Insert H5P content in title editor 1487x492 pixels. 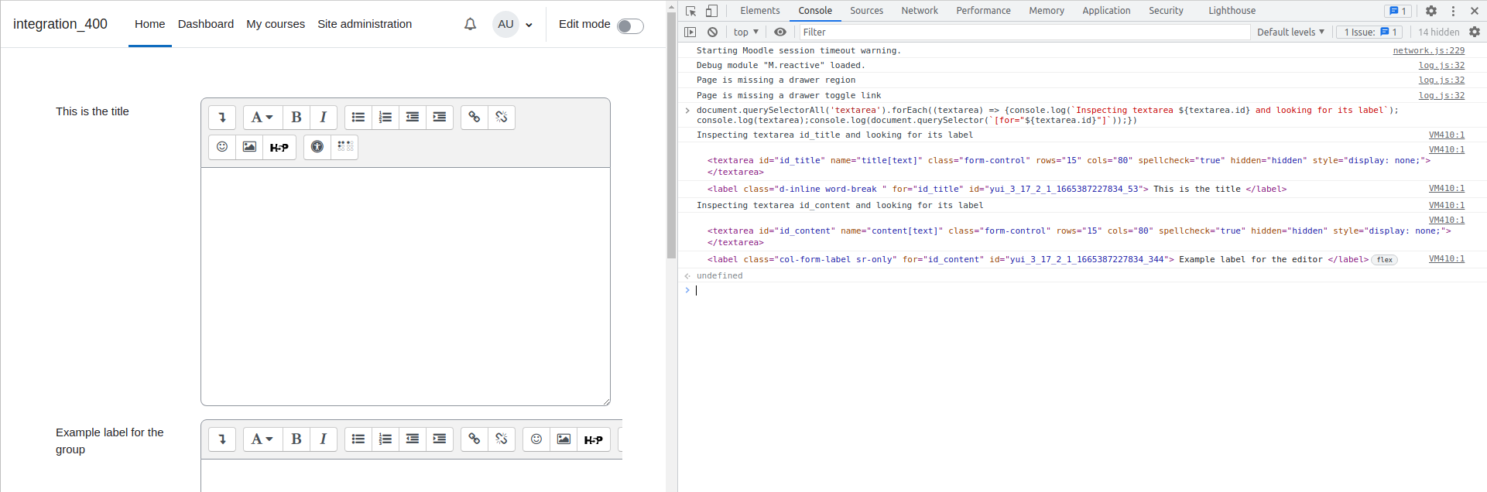click(279, 147)
